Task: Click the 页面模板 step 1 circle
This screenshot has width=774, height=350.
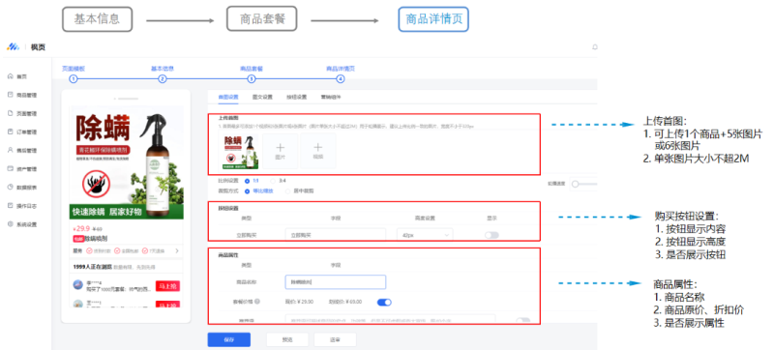Action: tap(74, 79)
